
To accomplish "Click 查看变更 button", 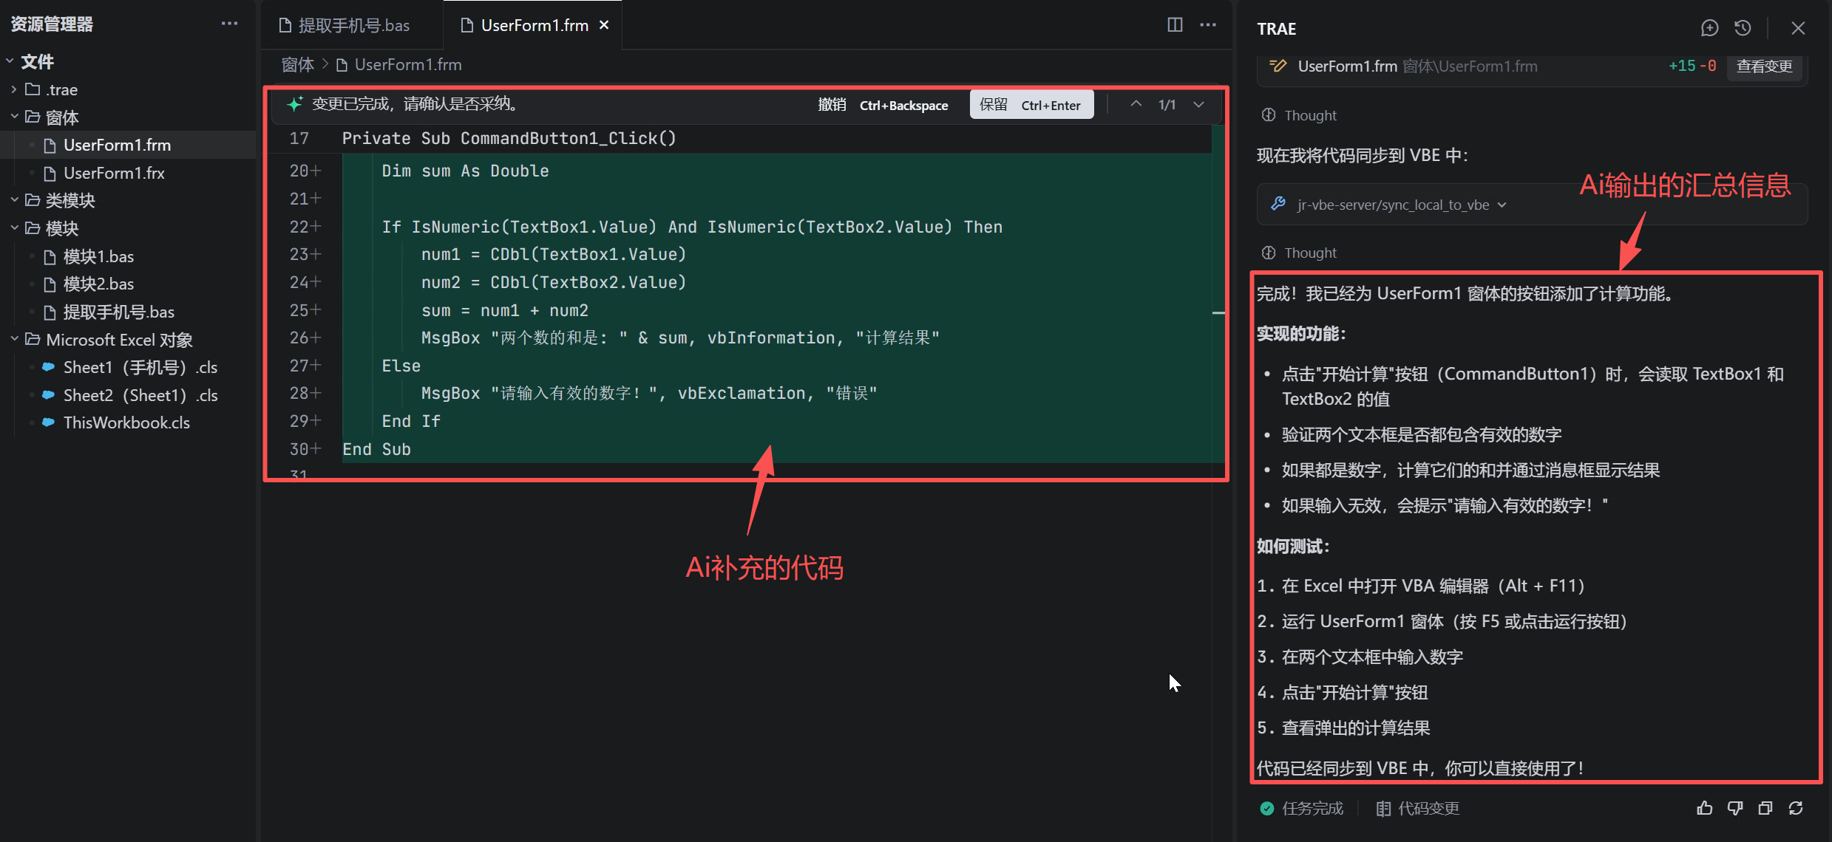I will tap(1764, 66).
